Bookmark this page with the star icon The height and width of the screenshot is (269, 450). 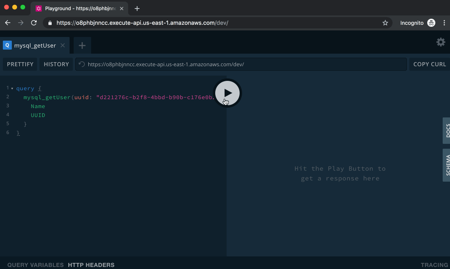pos(385,23)
